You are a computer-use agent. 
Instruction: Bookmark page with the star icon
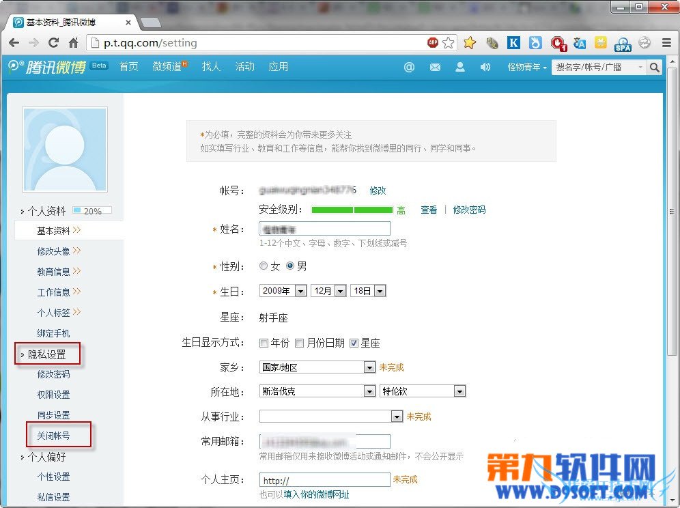click(x=448, y=43)
